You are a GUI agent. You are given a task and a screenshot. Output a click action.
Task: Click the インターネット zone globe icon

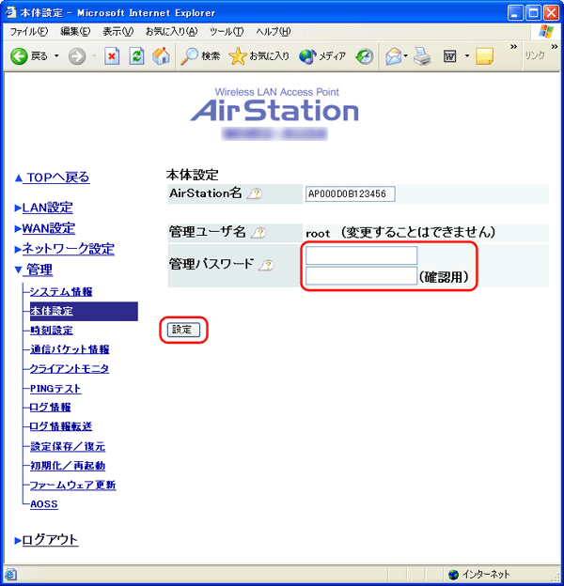coord(453,574)
